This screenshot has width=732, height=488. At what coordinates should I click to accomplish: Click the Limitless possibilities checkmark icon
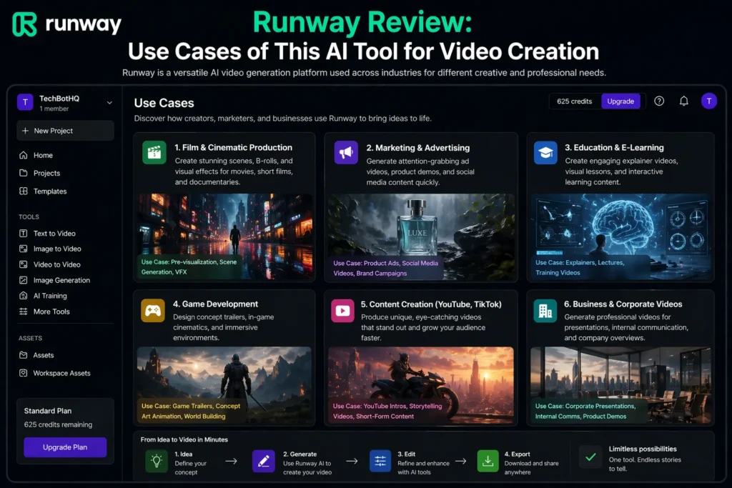(590, 457)
